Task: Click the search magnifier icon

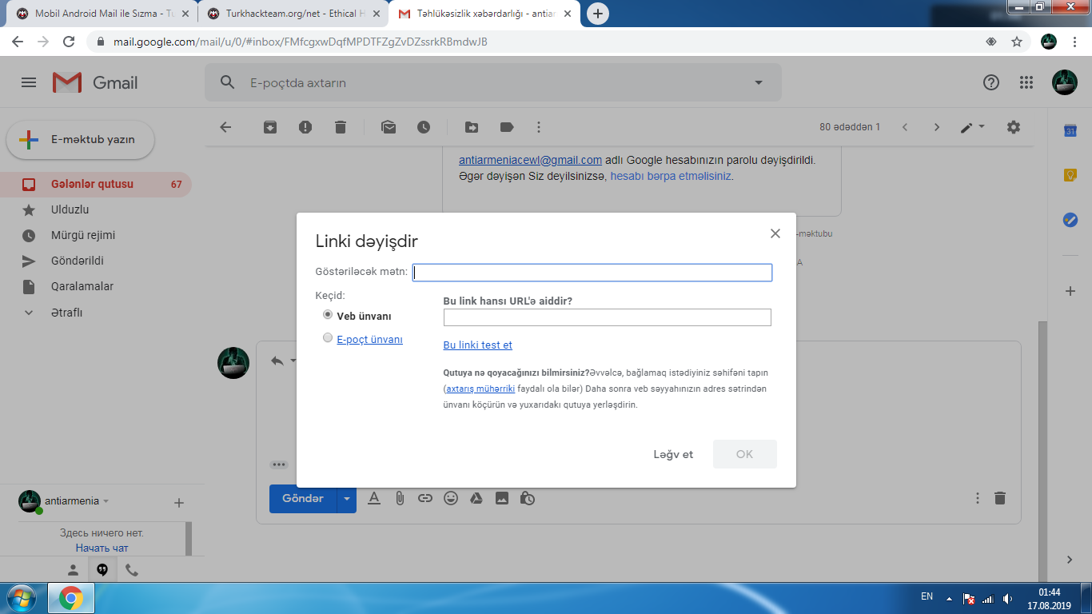Action: (x=228, y=82)
